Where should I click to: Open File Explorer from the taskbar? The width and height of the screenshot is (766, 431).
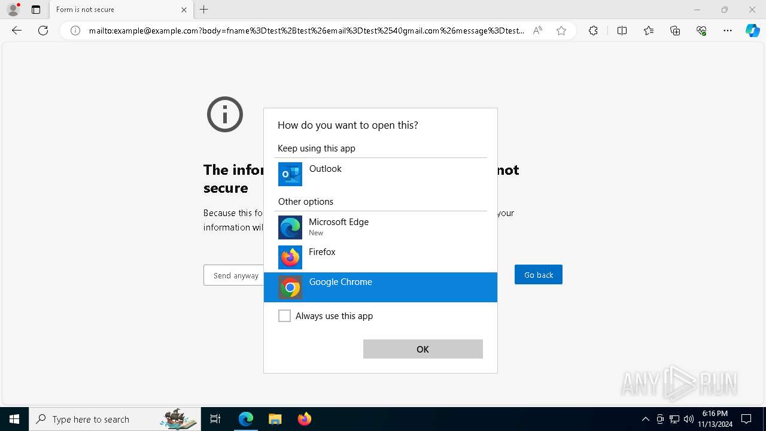pyautogui.click(x=275, y=419)
